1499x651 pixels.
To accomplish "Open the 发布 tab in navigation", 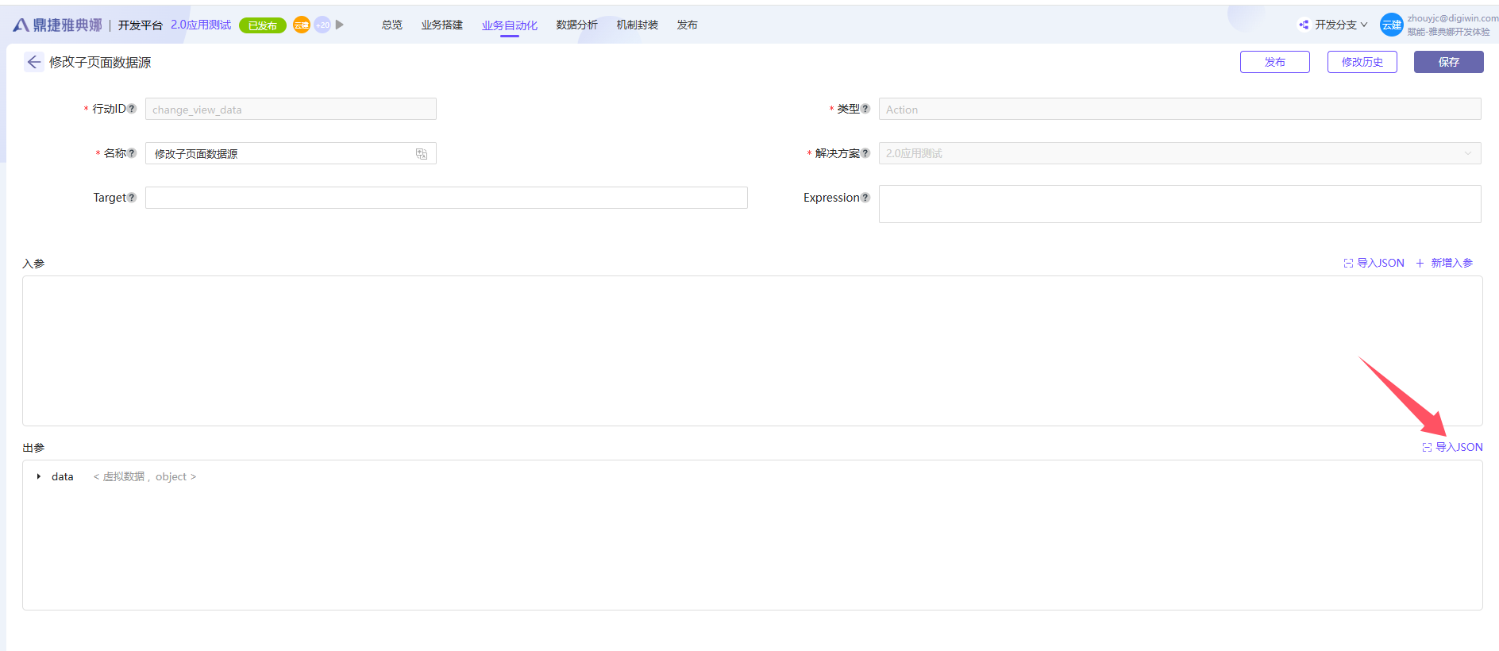I will click(x=688, y=25).
